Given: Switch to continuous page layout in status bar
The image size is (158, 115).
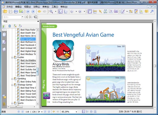Looking at the screenshot, I should point(87,112).
